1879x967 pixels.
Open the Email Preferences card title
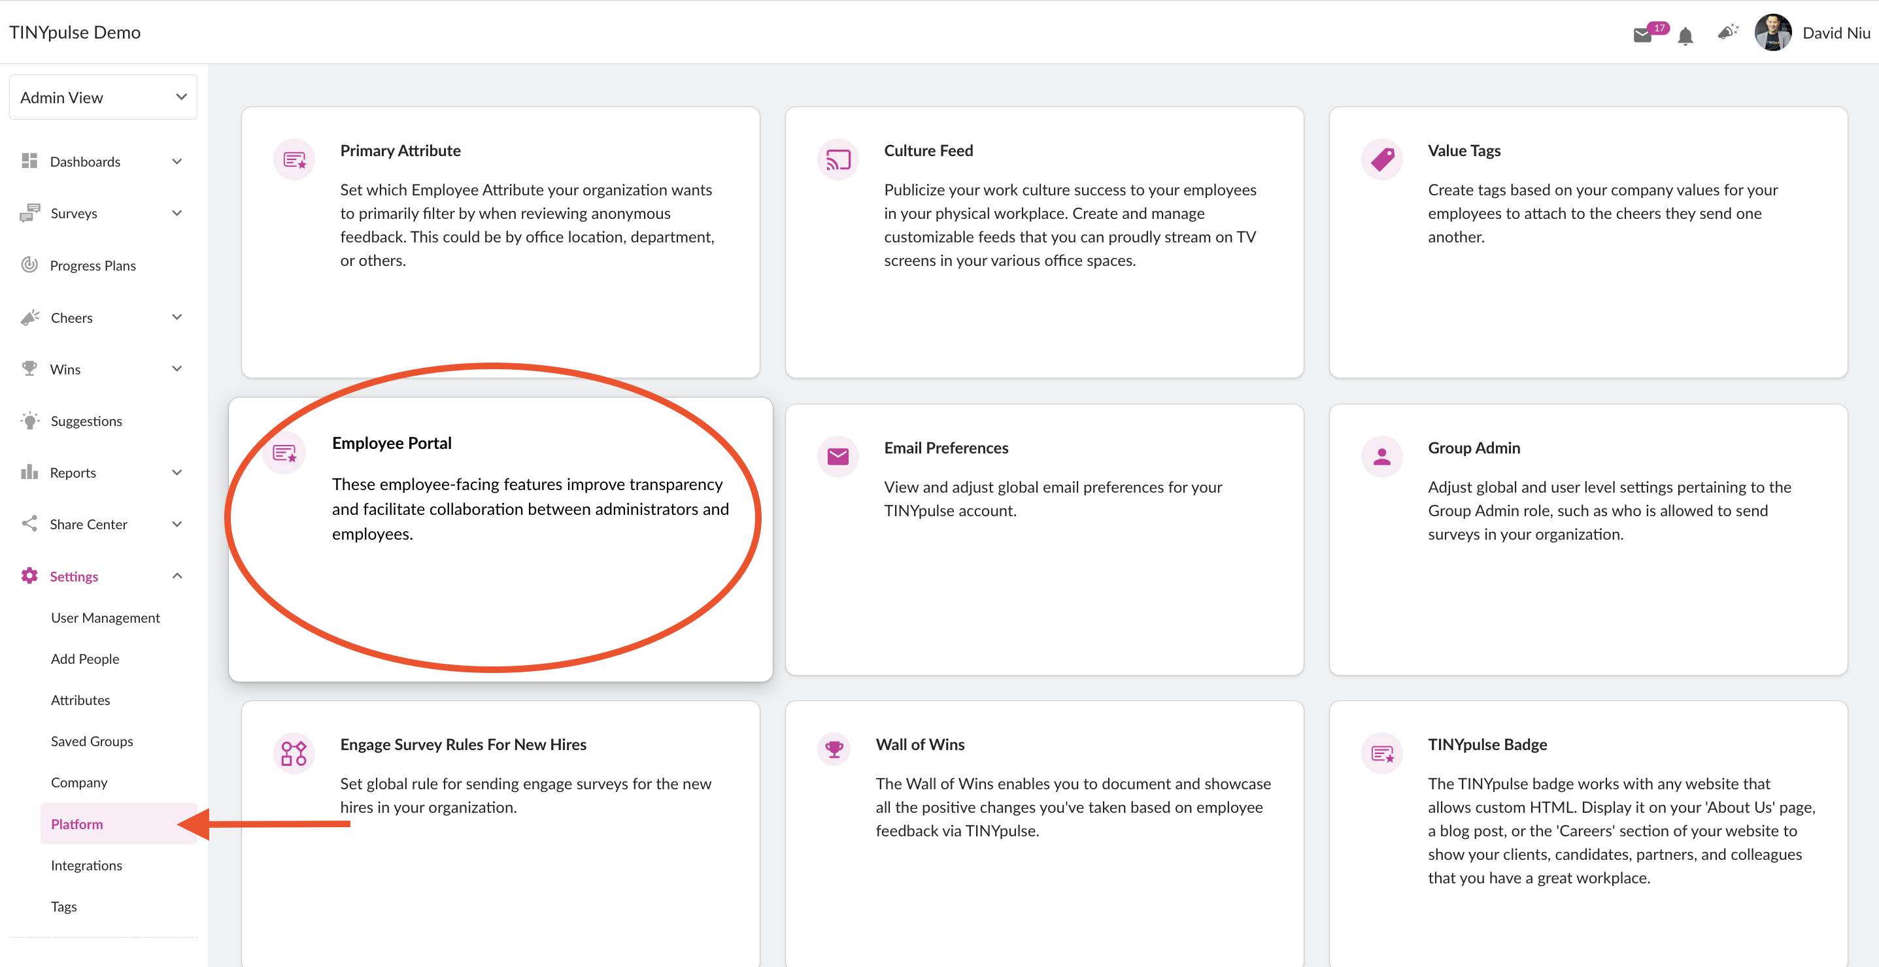coord(946,448)
